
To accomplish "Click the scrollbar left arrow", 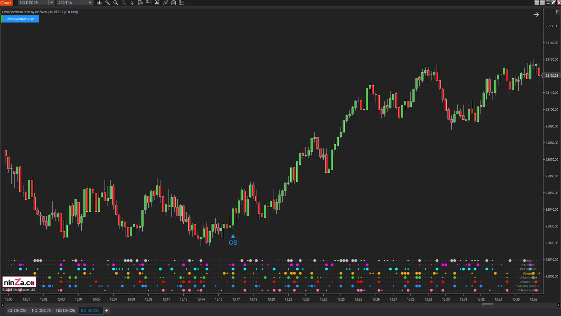I will point(2,305).
